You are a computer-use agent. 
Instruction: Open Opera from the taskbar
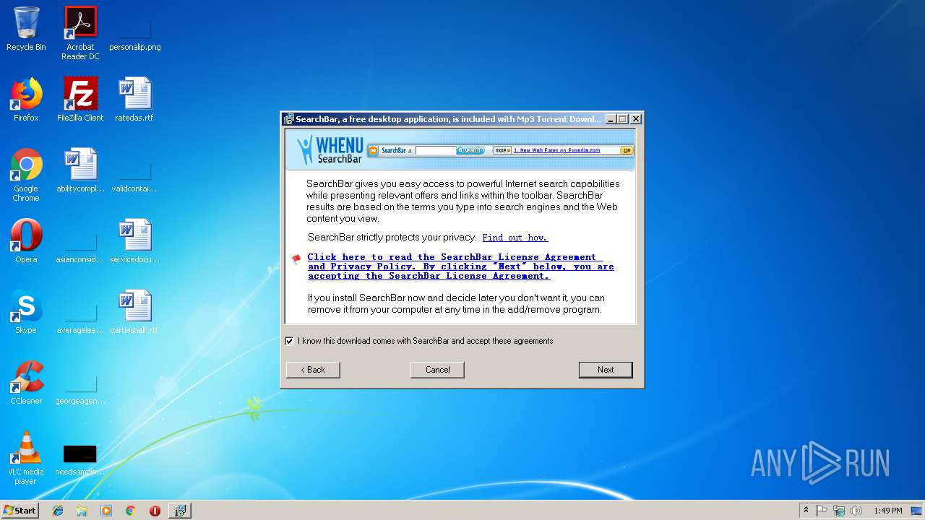[x=155, y=511]
